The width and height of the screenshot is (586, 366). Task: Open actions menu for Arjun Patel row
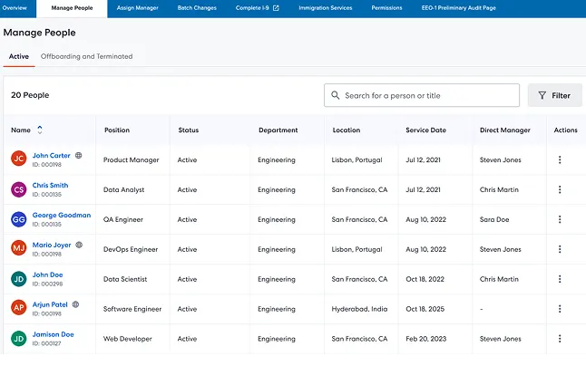tap(560, 309)
